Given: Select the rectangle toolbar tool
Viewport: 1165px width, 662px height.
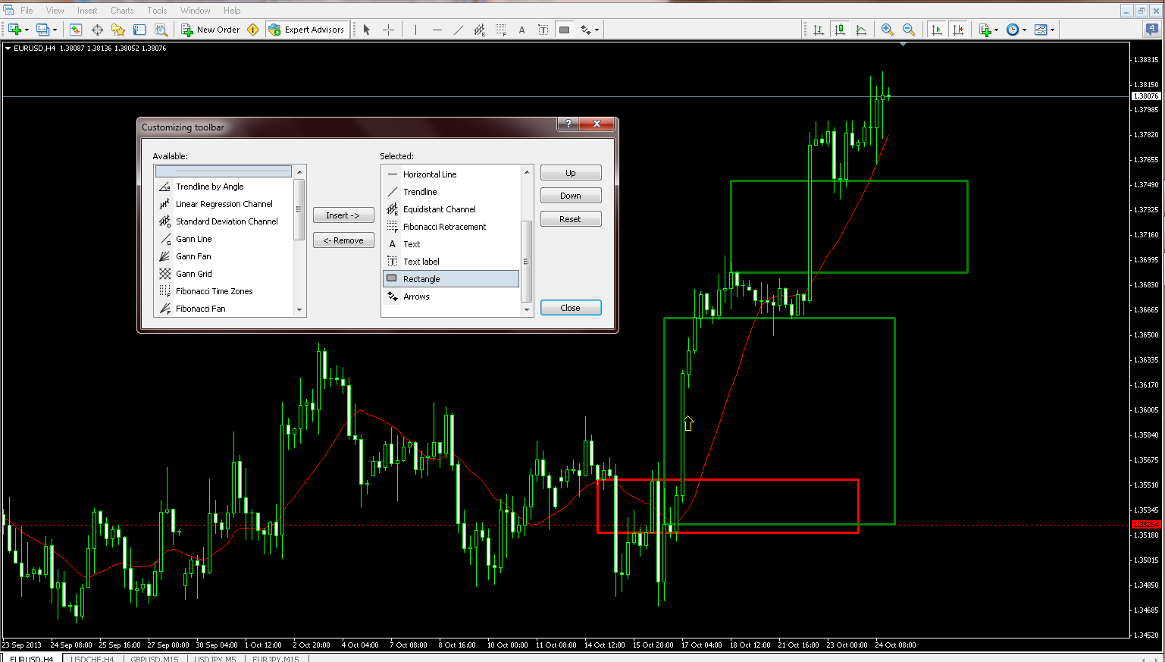Looking at the screenshot, I should click(x=564, y=30).
